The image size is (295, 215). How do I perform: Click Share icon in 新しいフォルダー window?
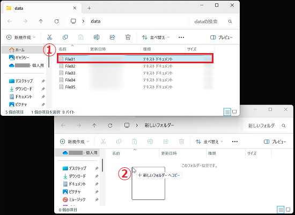[x=166, y=142]
